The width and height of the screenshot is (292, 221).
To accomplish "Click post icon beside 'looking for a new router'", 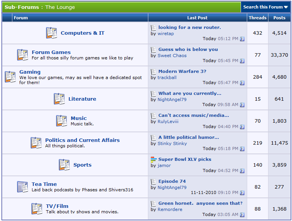I will click(x=153, y=28).
